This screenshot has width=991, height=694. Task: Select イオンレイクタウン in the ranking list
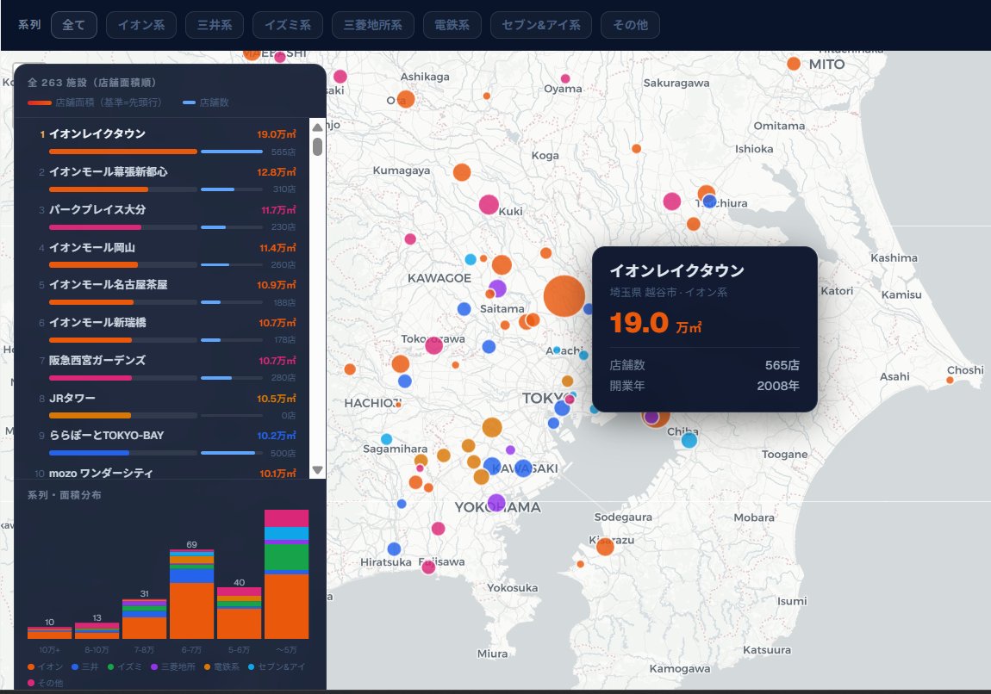pos(162,141)
